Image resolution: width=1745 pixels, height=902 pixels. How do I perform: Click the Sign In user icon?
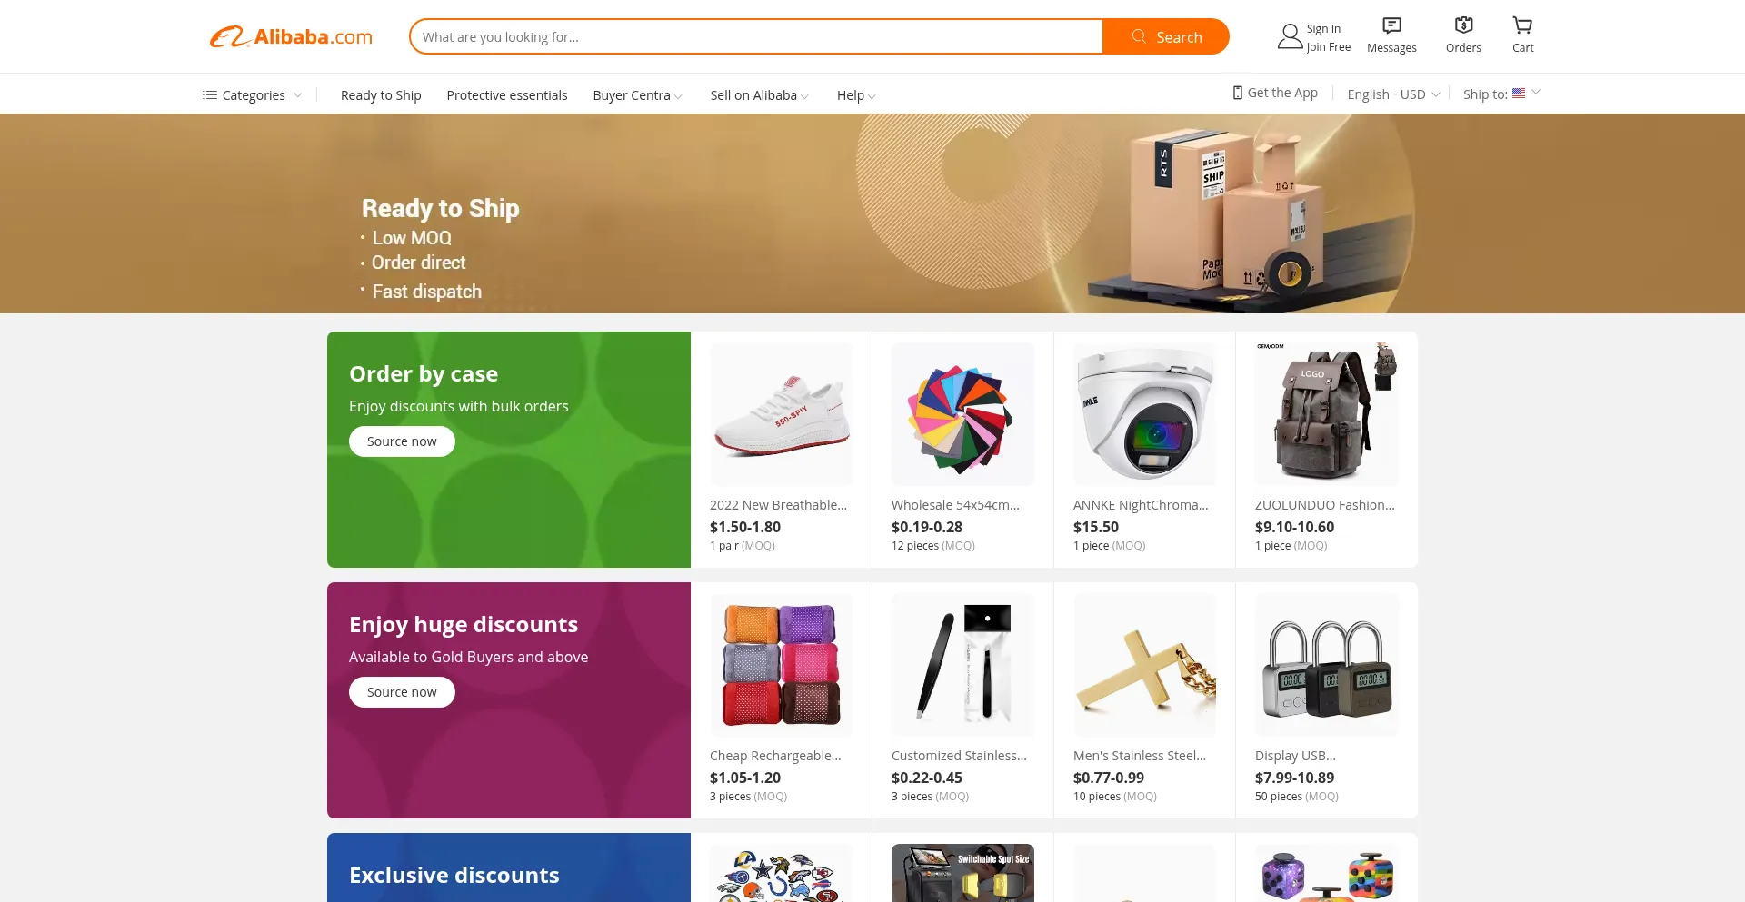coord(1290,36)
